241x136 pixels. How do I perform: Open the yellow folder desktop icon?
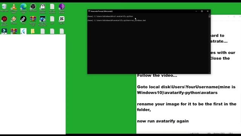[33, 31]
